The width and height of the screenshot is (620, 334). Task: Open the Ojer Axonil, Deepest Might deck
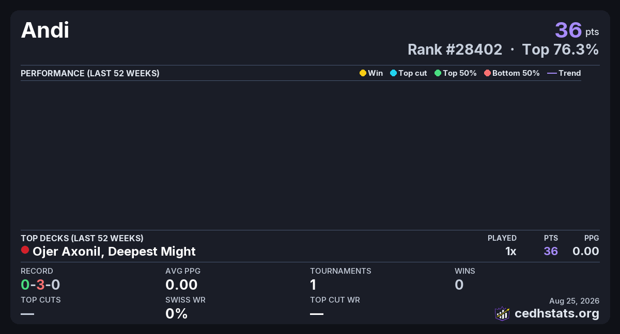coord(114,252)
